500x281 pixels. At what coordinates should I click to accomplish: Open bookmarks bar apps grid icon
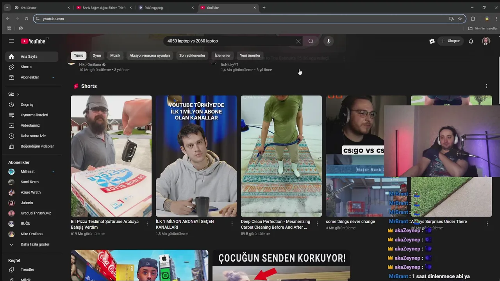click(x=9, y=28)
